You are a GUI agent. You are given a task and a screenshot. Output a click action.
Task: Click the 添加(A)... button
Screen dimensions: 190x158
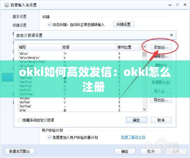pyautogui.click(x=161, y=47)
